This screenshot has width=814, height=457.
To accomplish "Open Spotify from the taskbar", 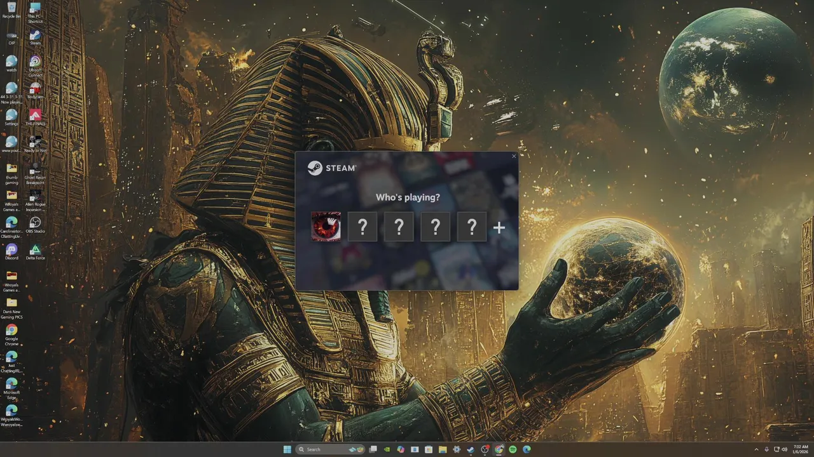I will pos(513,449).
